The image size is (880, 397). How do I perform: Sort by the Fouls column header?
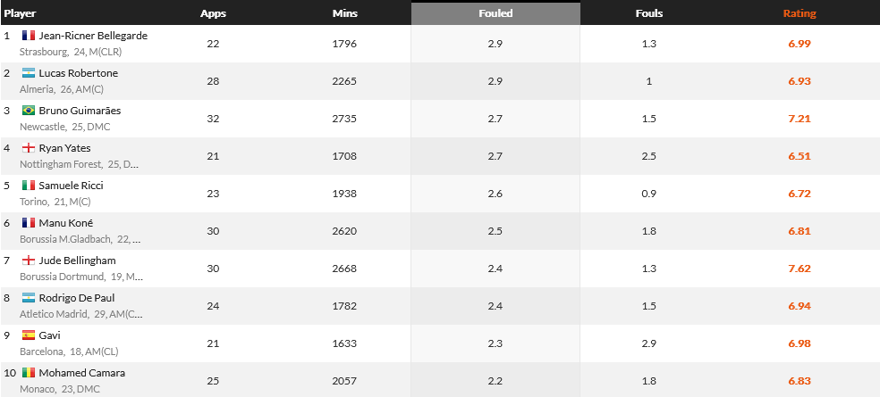click(x=648, y=13)
